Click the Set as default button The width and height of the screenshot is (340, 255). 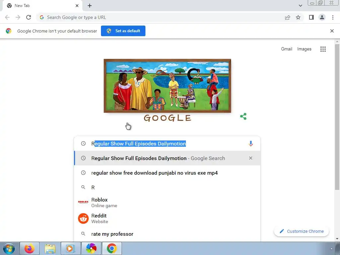[x=123, y=31]
